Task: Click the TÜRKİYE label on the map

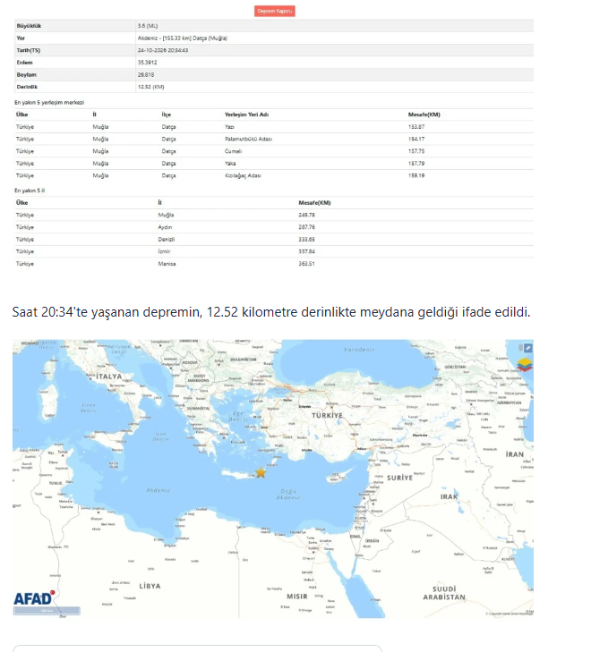Action: coord(327,415)
